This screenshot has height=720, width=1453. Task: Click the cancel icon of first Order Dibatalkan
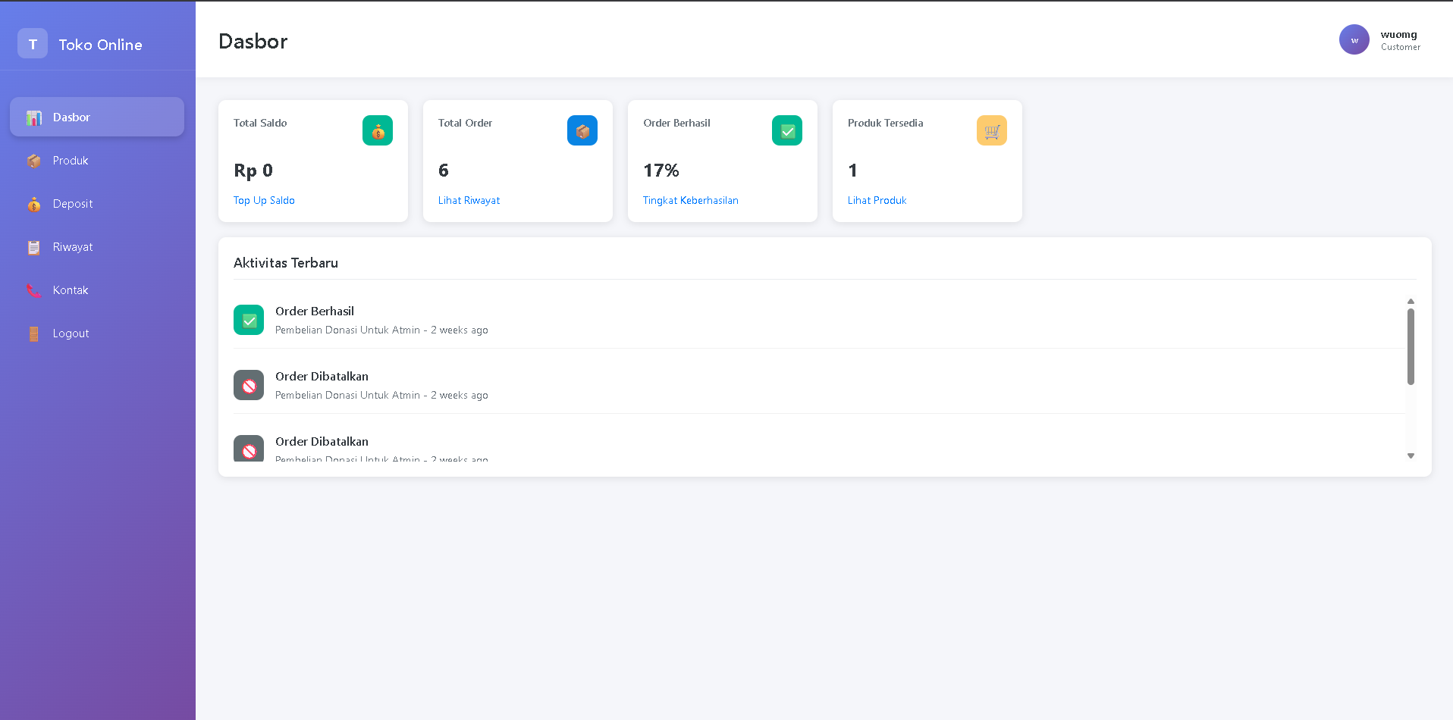pyautogui.click(x=249, y=385)
